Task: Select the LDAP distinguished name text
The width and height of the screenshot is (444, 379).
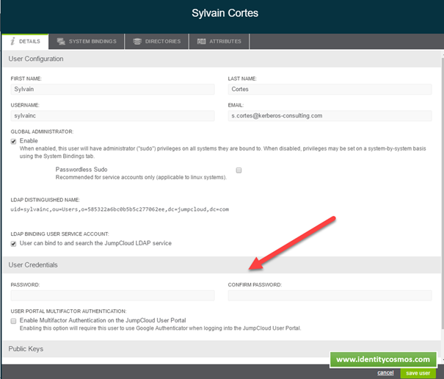Action: pyautogui.click(x=120, y=209)
